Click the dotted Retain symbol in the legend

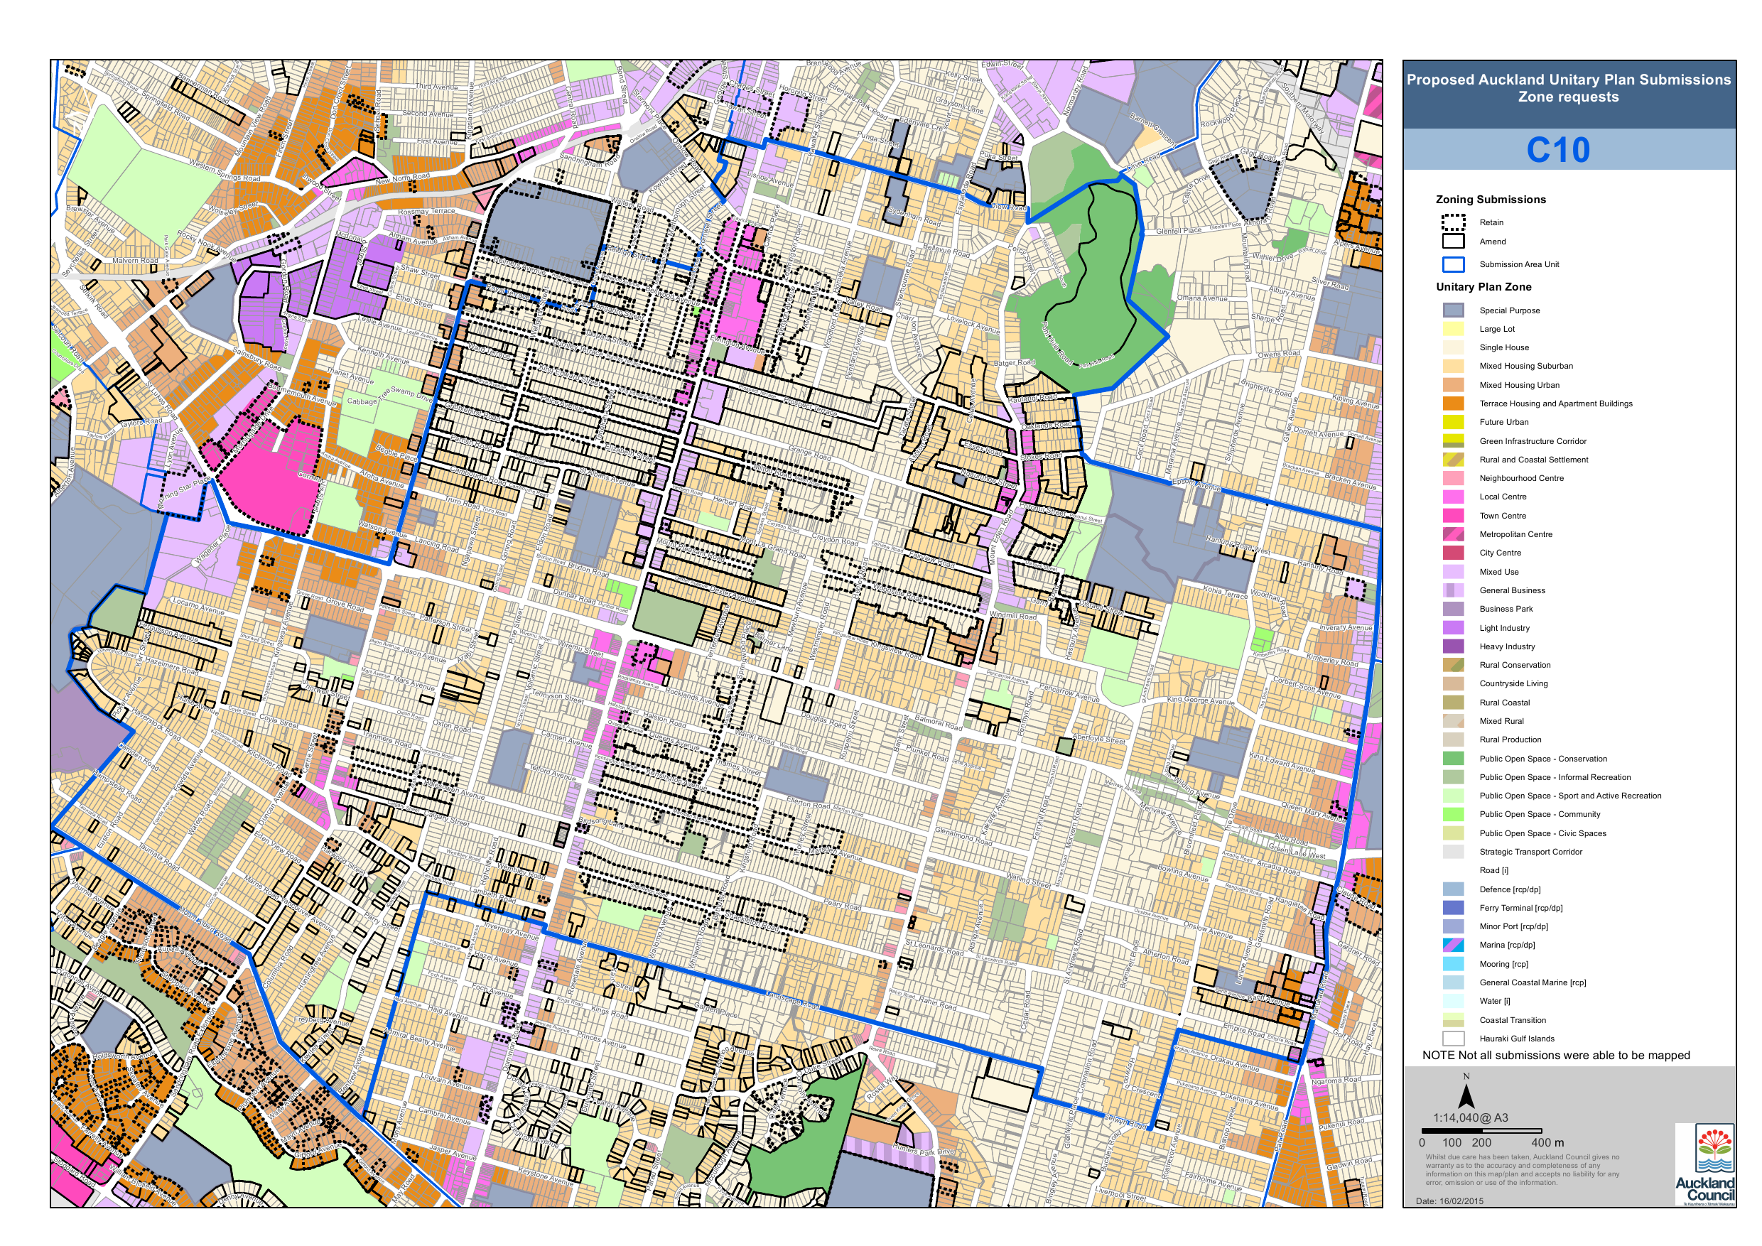1453,222
